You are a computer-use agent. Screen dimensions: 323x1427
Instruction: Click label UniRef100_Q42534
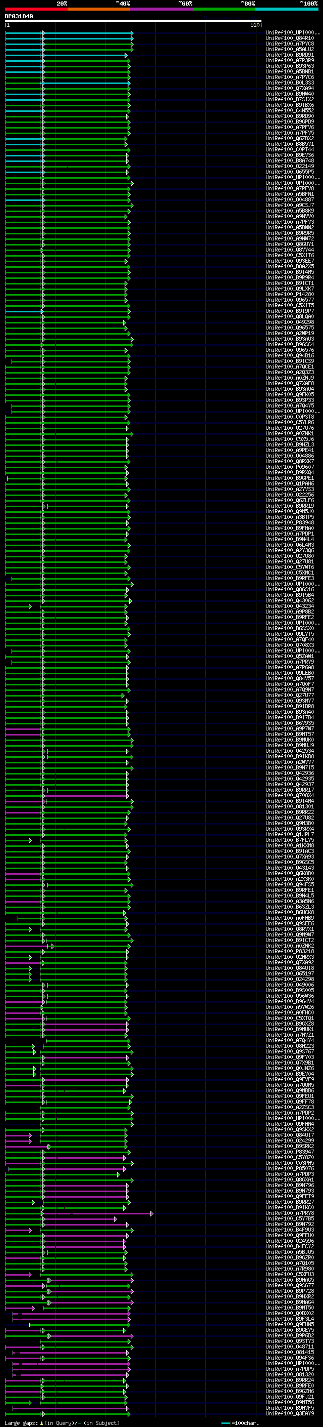pyautogui.click(x=290, y=751)
